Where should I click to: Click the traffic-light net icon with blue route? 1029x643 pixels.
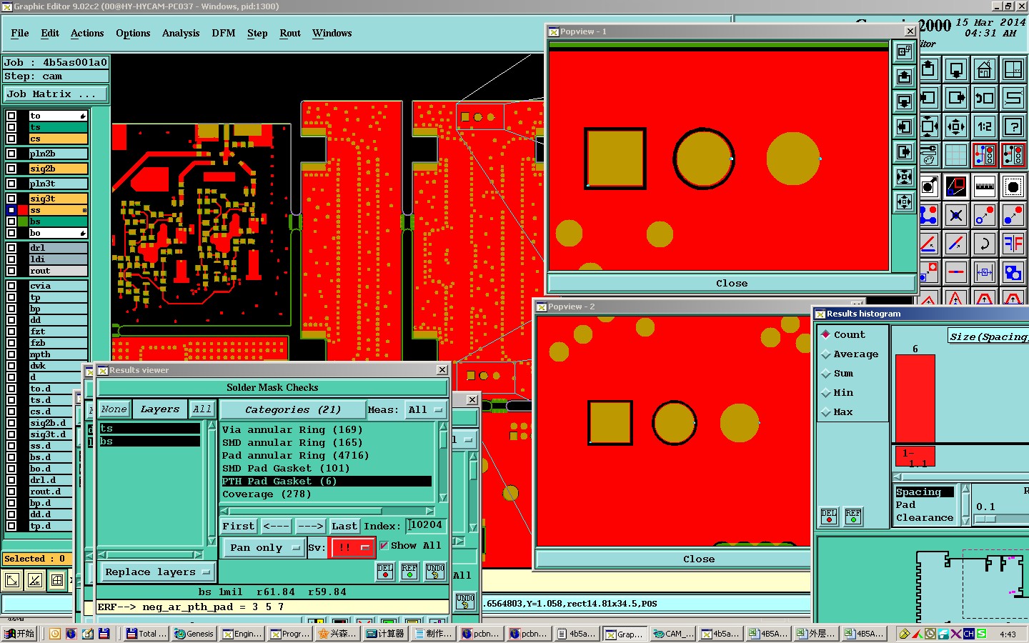[x=984, y=154]
